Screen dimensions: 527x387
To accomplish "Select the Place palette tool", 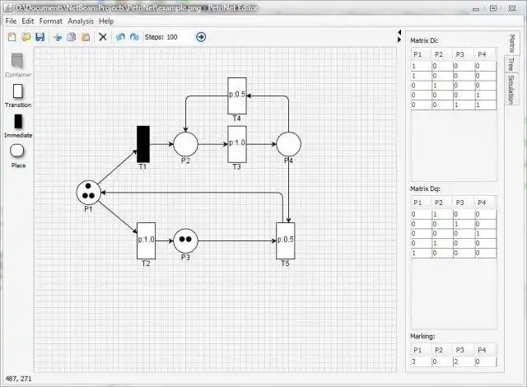I will coord(18,156).
